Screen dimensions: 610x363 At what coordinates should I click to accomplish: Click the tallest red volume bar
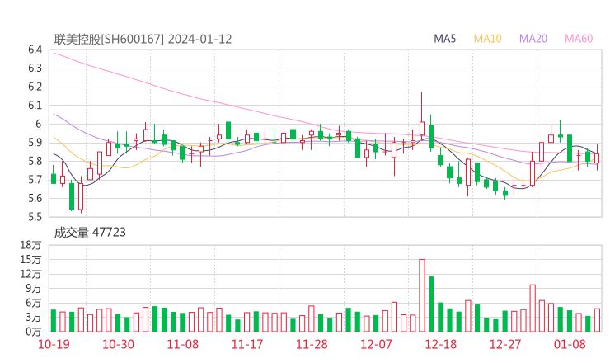coord(422,295)
